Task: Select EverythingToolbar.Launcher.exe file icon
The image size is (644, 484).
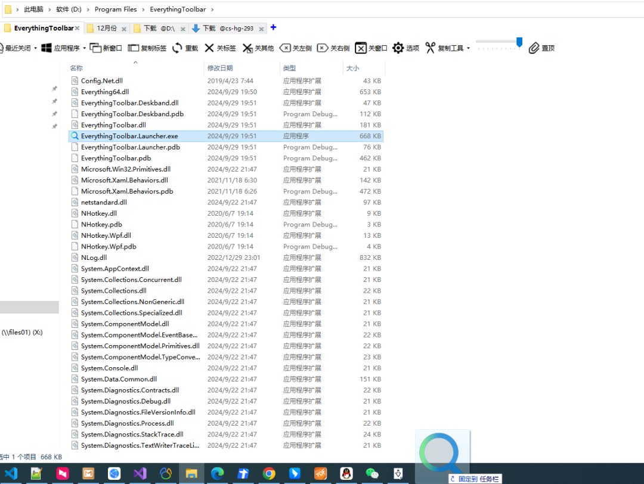Action: pyautogui.click(x=75, y=136)
